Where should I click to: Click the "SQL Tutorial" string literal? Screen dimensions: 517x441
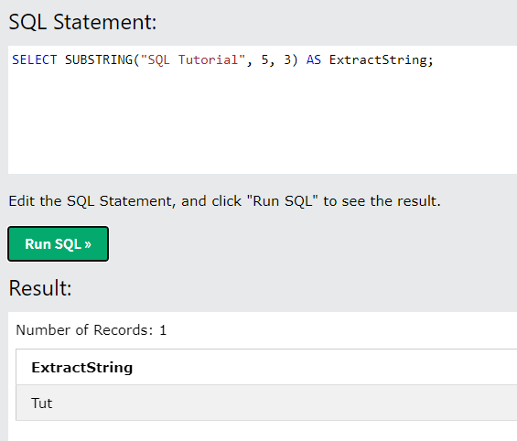(x=193, y=60)
